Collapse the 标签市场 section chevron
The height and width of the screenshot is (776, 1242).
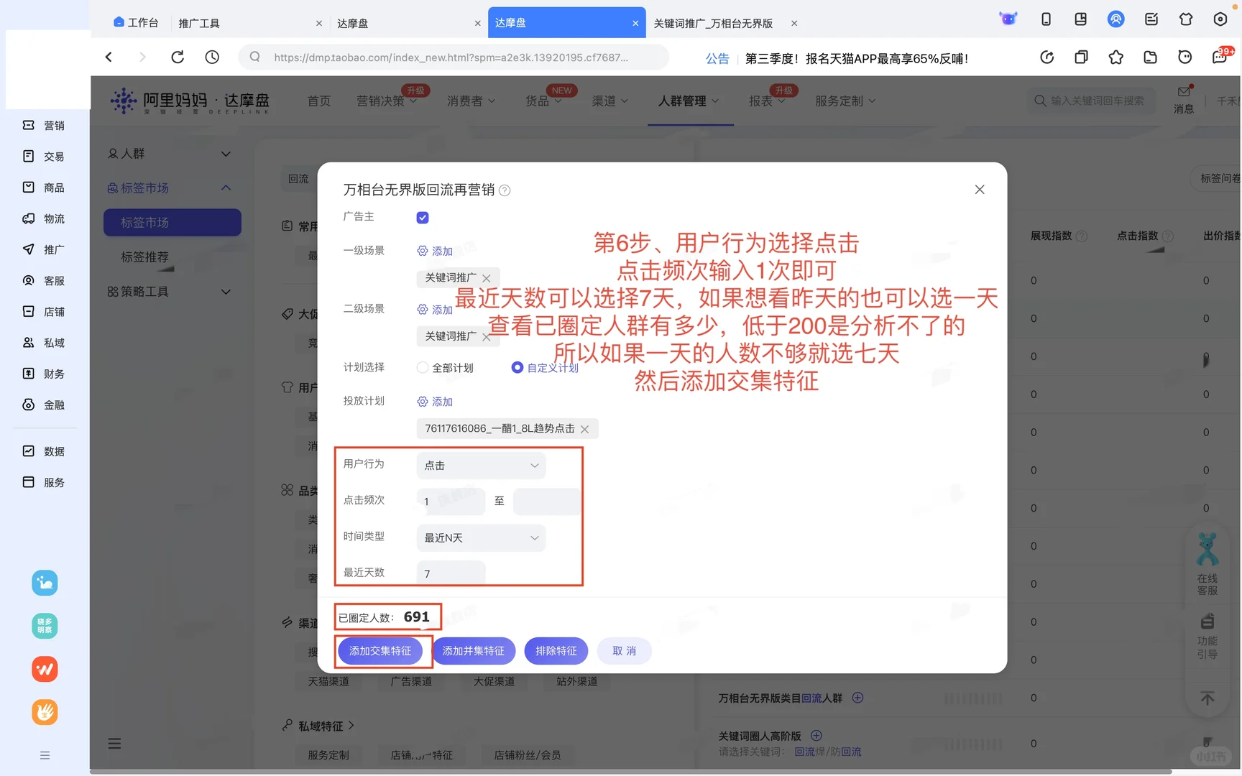[226, 188]
